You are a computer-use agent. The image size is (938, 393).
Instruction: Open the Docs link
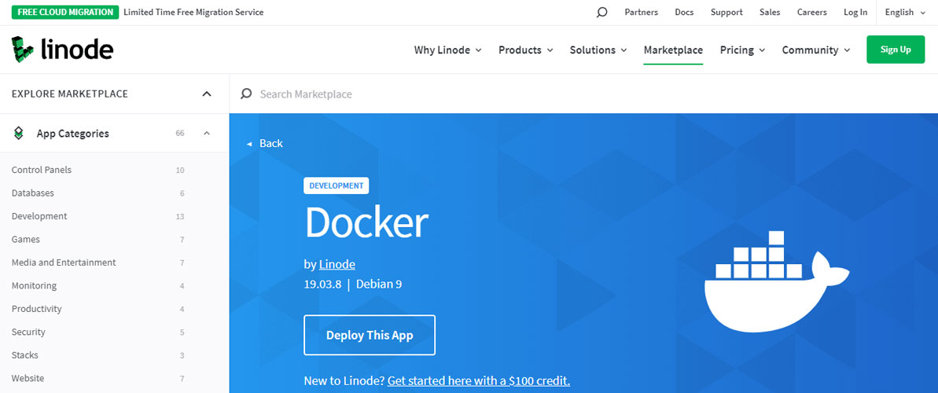click(x=684, y=12)
